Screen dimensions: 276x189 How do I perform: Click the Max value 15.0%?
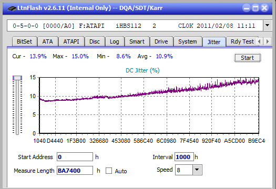pos(80,56)
